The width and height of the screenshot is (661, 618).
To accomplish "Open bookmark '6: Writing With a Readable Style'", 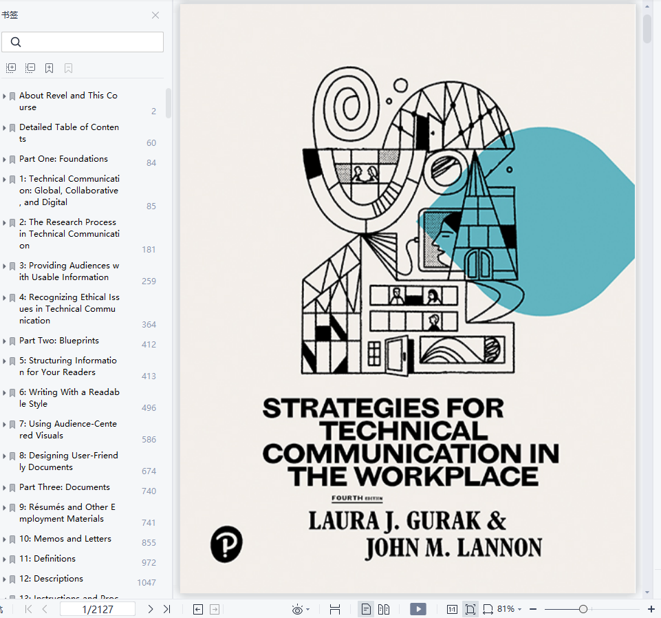I will (69, 398).
